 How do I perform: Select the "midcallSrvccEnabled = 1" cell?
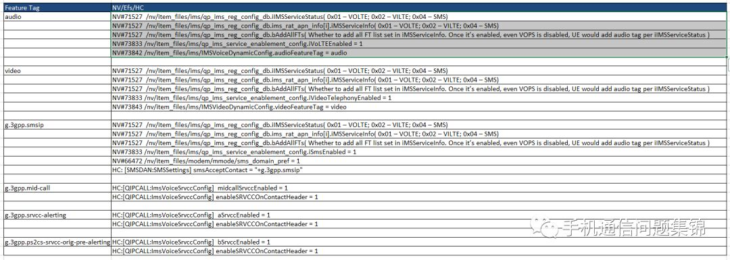click(x=418, y=188)
